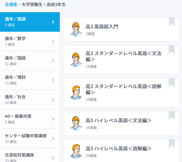Open the 高3 英語超入門 course title
182x162 pixels.
click(x=102, y=27)
